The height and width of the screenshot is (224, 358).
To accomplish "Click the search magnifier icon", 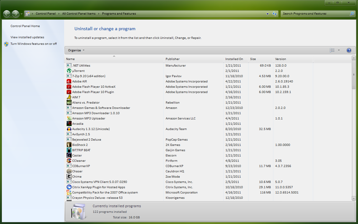I will click(352, 14).
